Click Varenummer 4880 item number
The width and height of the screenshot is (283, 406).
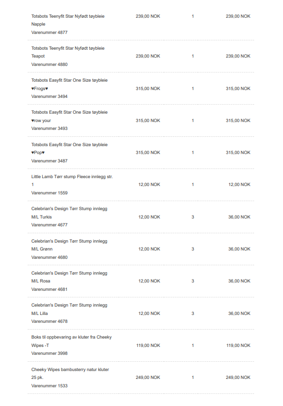click(49, 64)
